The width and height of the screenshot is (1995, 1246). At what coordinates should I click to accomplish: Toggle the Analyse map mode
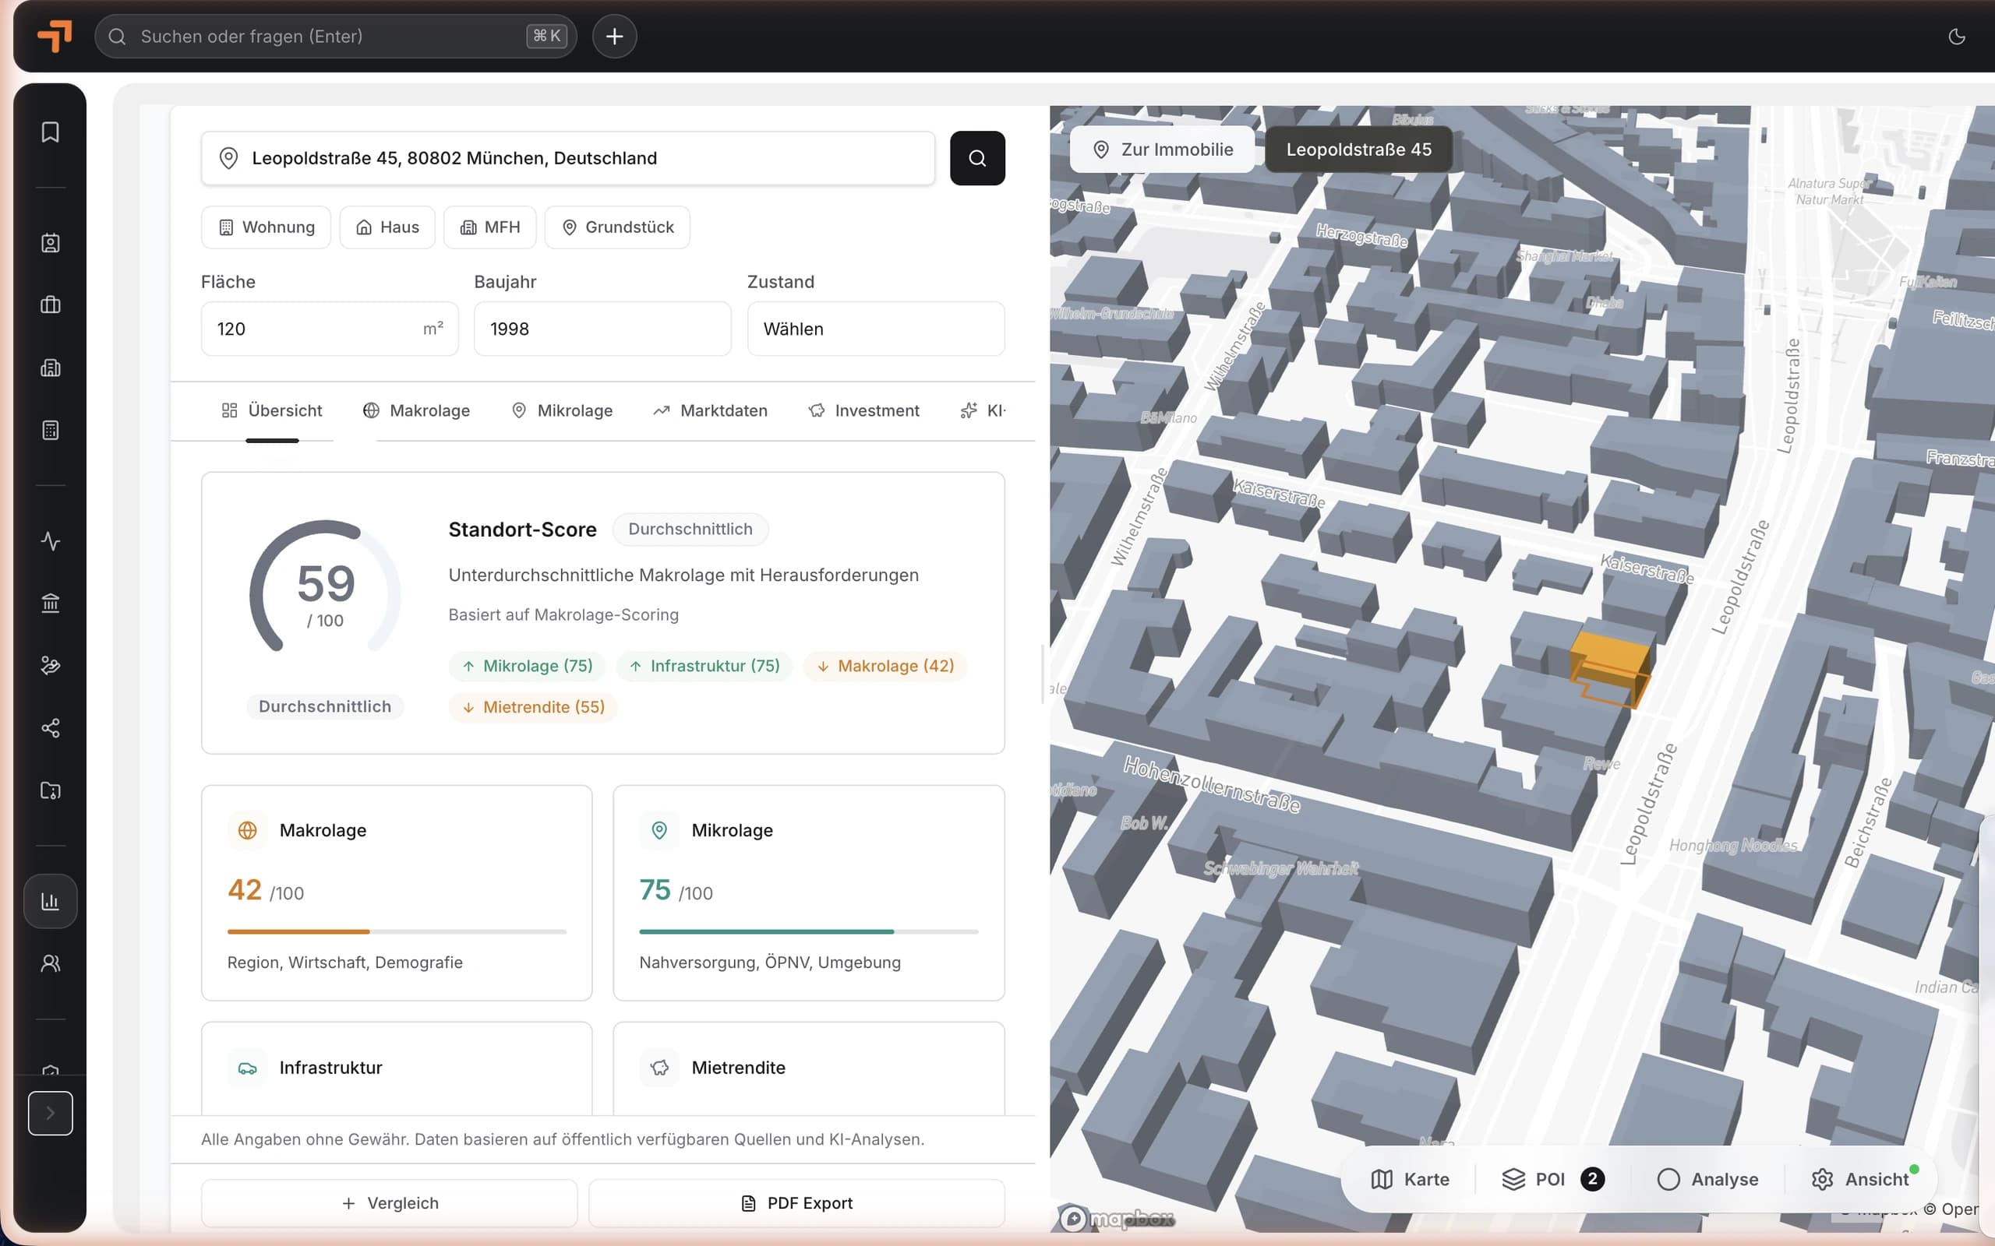coord(1707,1179)
